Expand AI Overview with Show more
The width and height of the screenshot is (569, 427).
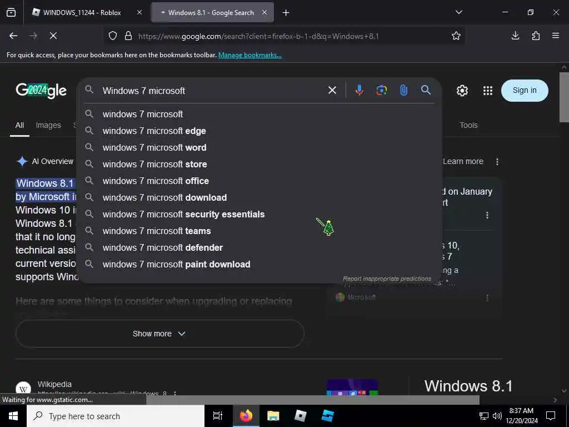coord(159,334)
